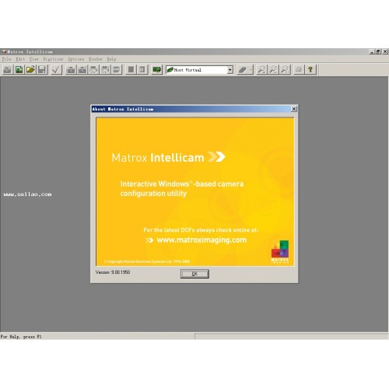Open the View menu

(33, 59)
